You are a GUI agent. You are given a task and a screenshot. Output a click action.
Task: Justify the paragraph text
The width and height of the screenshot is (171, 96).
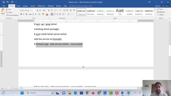click(x=60, y=14)
